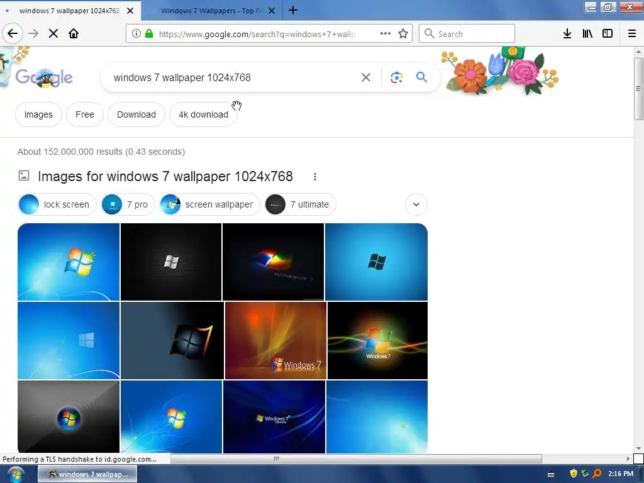Image resolution: width=644 pixels, height=483 pixels.
Task: Go back to the previous page
Action: pyautogui.click(x=13, y=34)
